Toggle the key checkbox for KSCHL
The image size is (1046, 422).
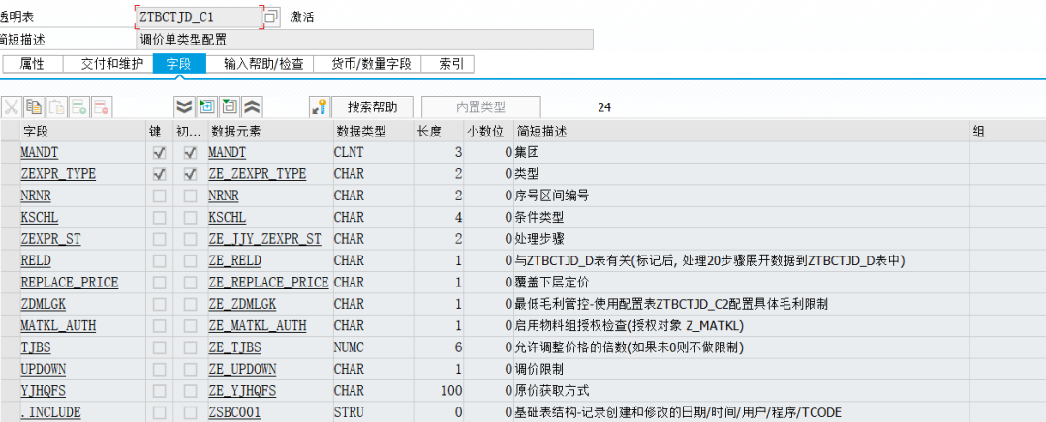pos(160,218)
